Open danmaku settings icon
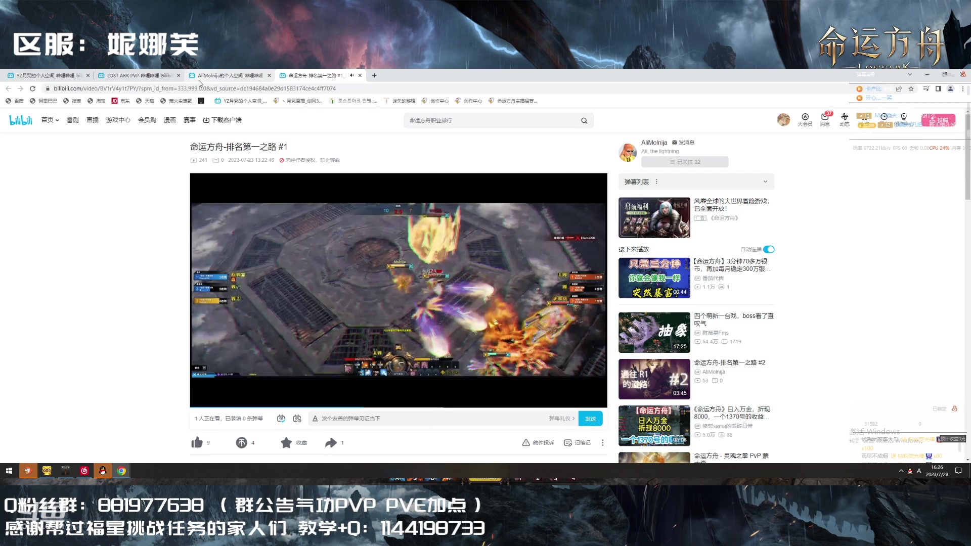The width and height of the screenshot is (971, 546). pos(297,419)
